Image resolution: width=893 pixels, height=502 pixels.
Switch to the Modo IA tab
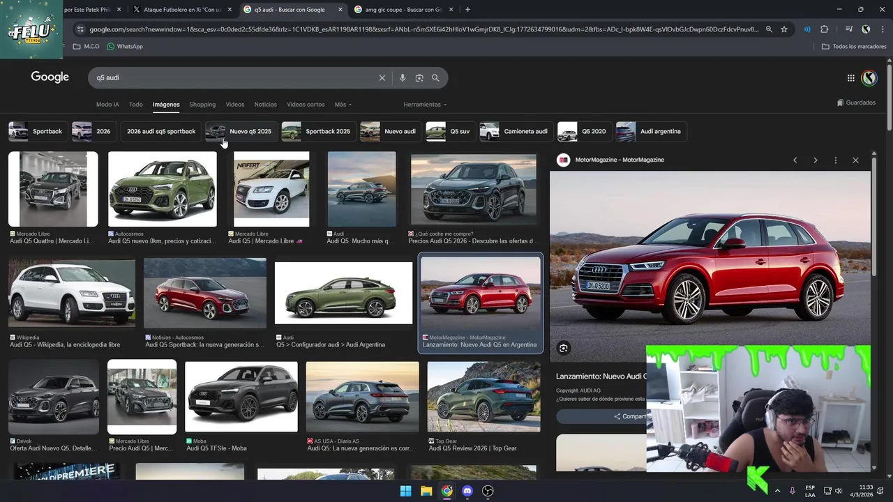(107, 105)
